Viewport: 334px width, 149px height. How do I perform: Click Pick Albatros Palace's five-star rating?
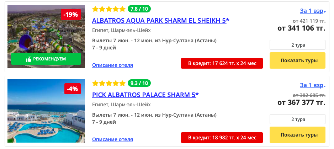pyautogui.click(x=109, y=83)
